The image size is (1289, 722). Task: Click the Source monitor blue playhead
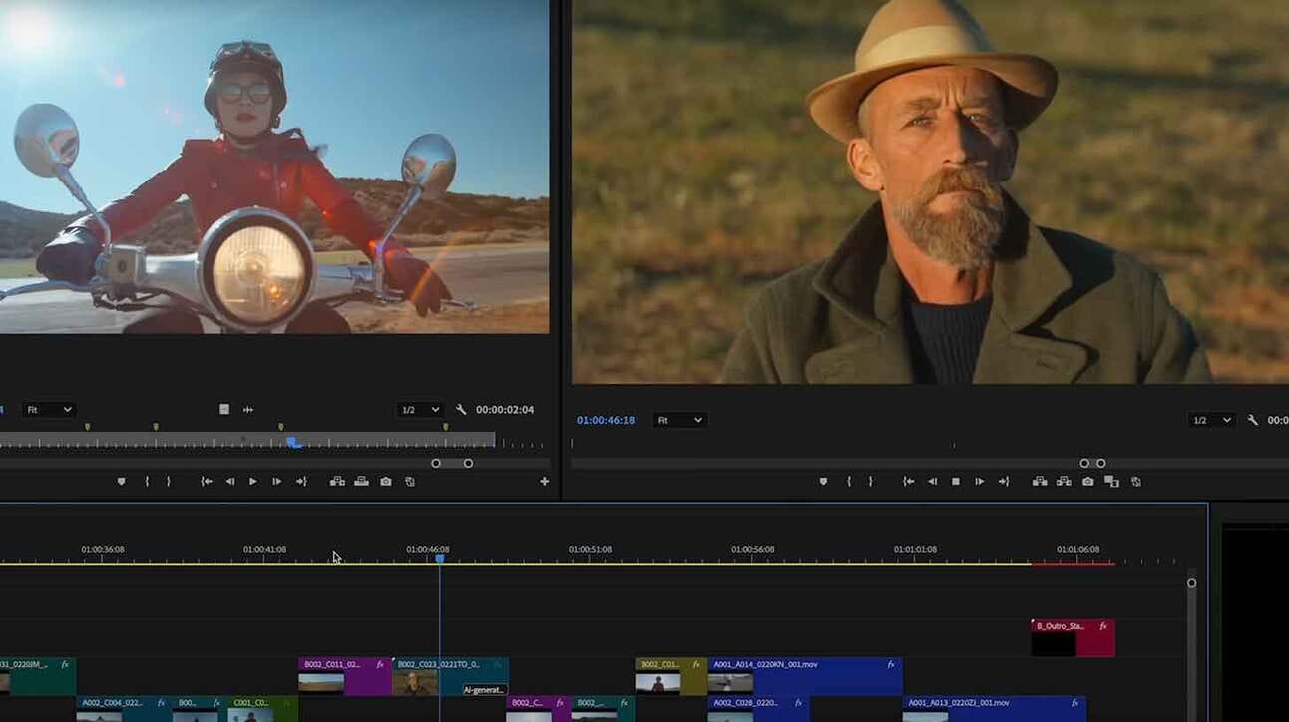[x=293, y=441]
